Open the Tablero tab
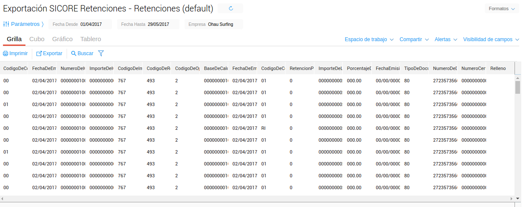 pos(91,39)
